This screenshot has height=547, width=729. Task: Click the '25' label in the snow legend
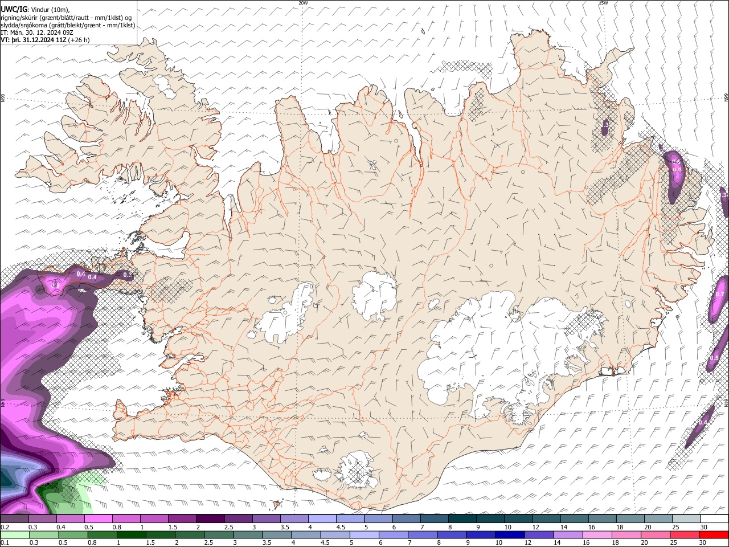675,527
